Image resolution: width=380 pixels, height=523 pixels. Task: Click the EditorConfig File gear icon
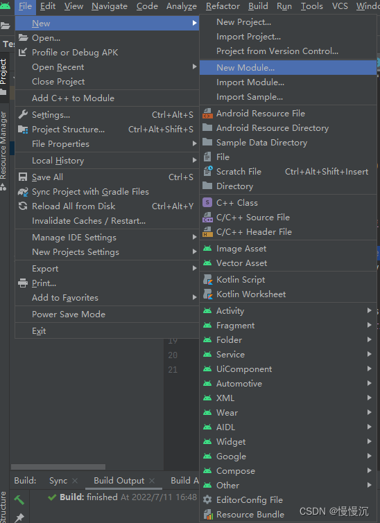pos(207,499)
